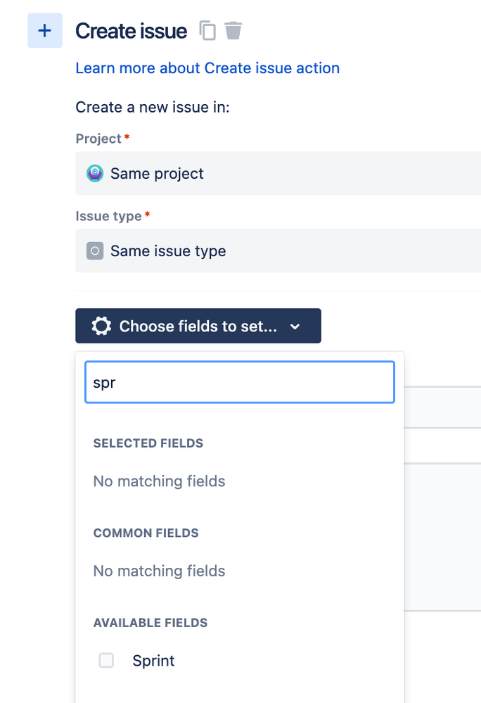
Task: Focus the field search box containing 'spr'
Action: [x=239, y=382]
